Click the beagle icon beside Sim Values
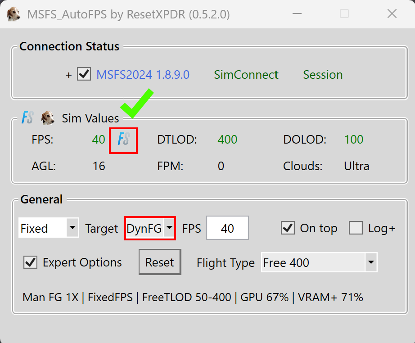Viewport: 415px width, 343px height. (x=48, y=118)
